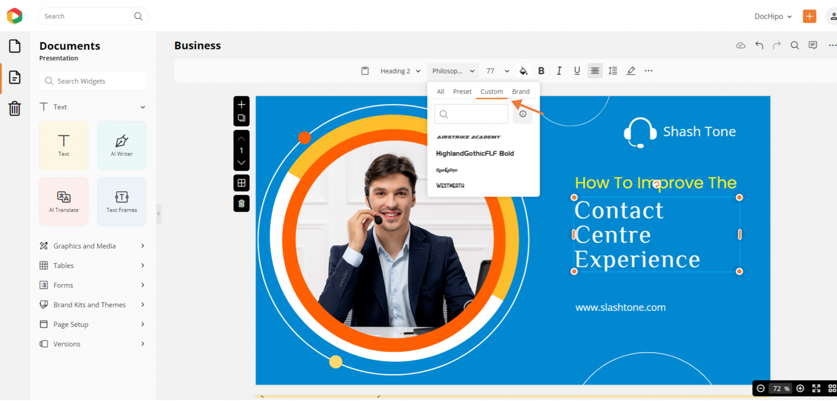
Task: Open the text fill color picker
Action: click(523, 71)
